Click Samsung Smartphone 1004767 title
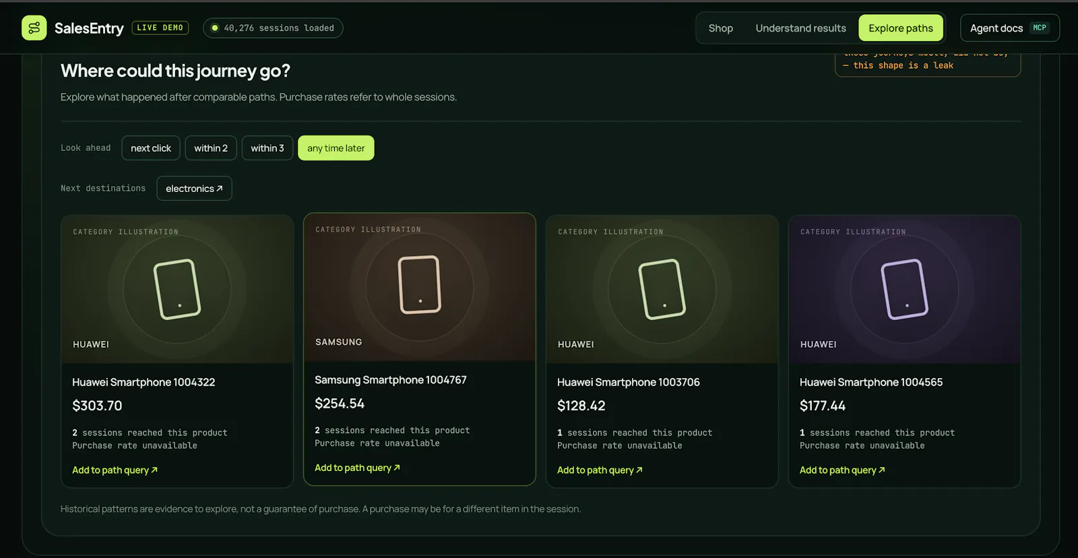 coord(390,380)
